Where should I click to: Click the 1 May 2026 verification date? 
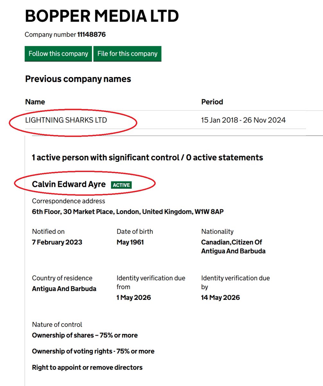pyautogui.click(x=133, y=298)
